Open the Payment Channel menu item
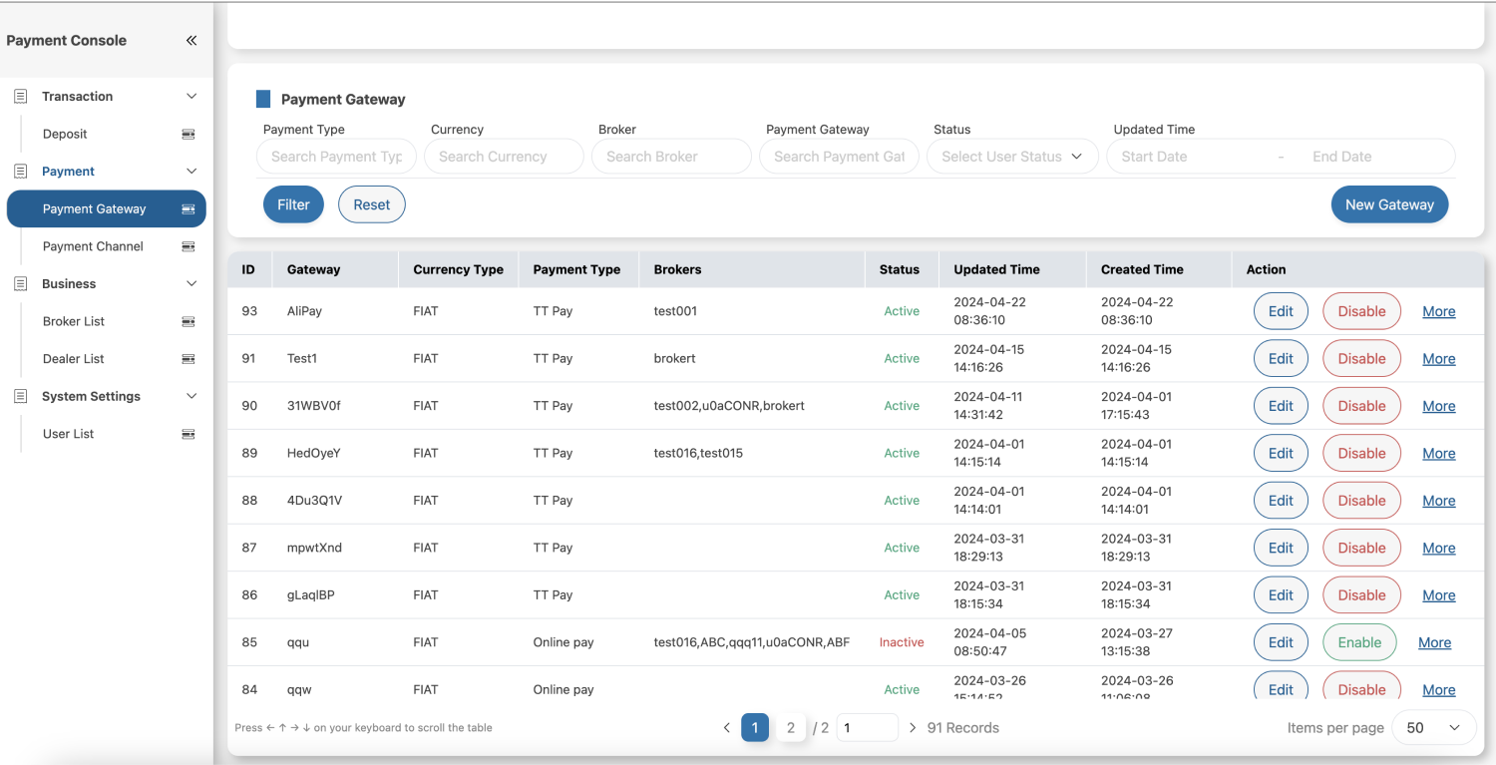Image resolution: width=1496 pixels, height=765 pixels. 93,246
